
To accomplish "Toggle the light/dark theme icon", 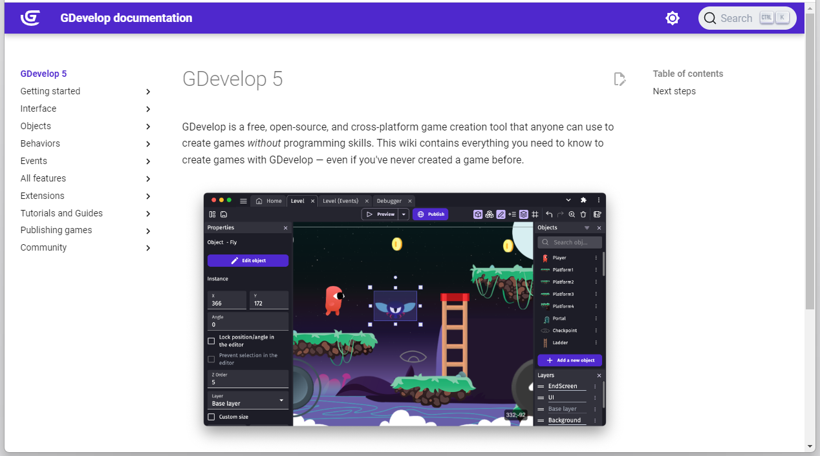I will coord(673,18).
